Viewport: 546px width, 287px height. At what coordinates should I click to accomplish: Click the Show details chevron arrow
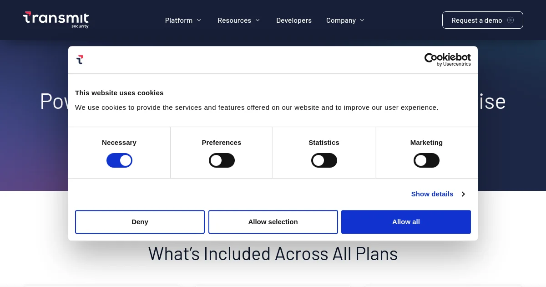[463, 194]
